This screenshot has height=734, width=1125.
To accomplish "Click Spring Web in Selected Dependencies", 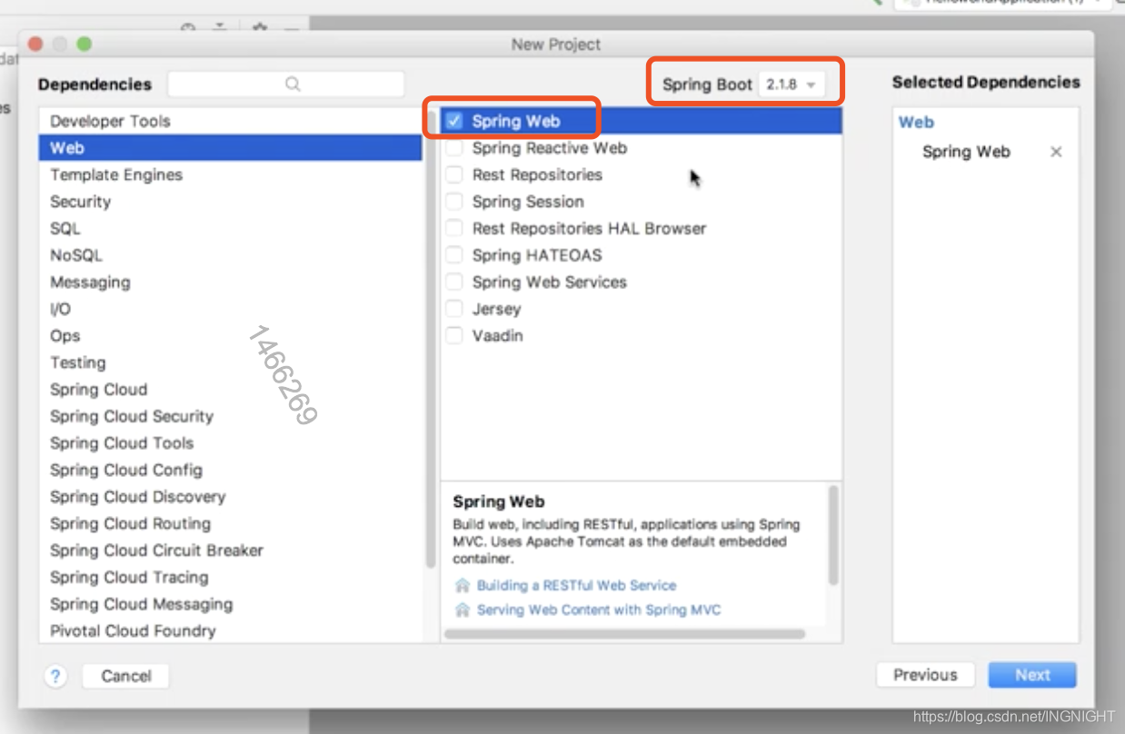I will pos(966,152).
